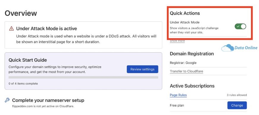This screenshot has height=115, width=259.
Task: Select the Complete your nameserver setup heading
Action: [48, 100]
